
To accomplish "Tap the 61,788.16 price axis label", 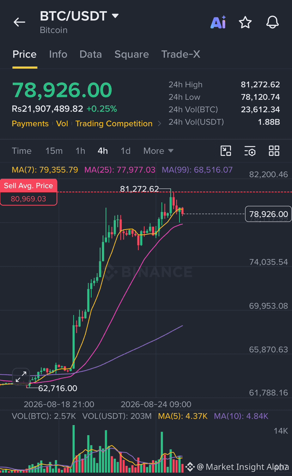I will coord(268,392).
